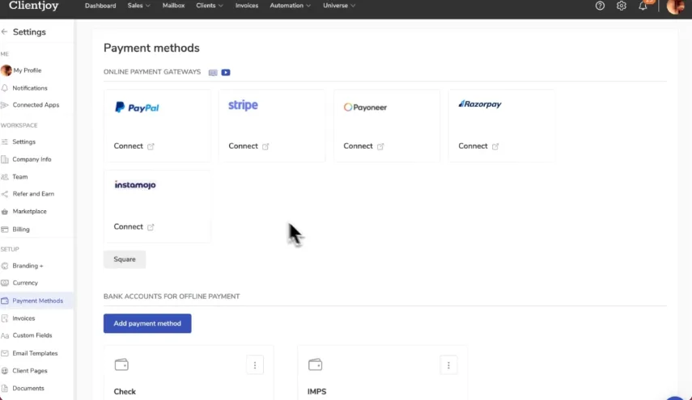692x400 pixels.
Task: Open external link icon beside PayPal Connect
Action: [151, 146]
